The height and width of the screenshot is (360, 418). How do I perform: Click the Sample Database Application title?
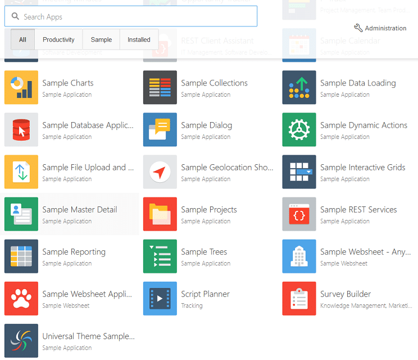coord(88,125)
